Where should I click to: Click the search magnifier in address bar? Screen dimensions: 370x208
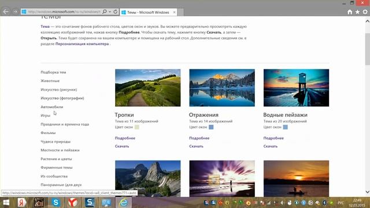click(104, 12)
